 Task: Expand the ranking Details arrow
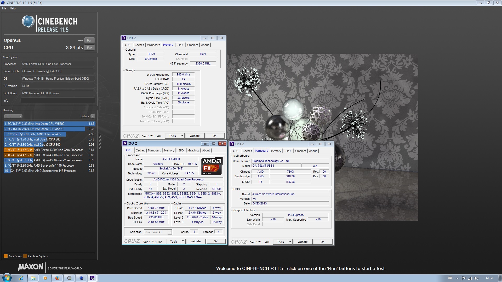[x=93, y=116]
